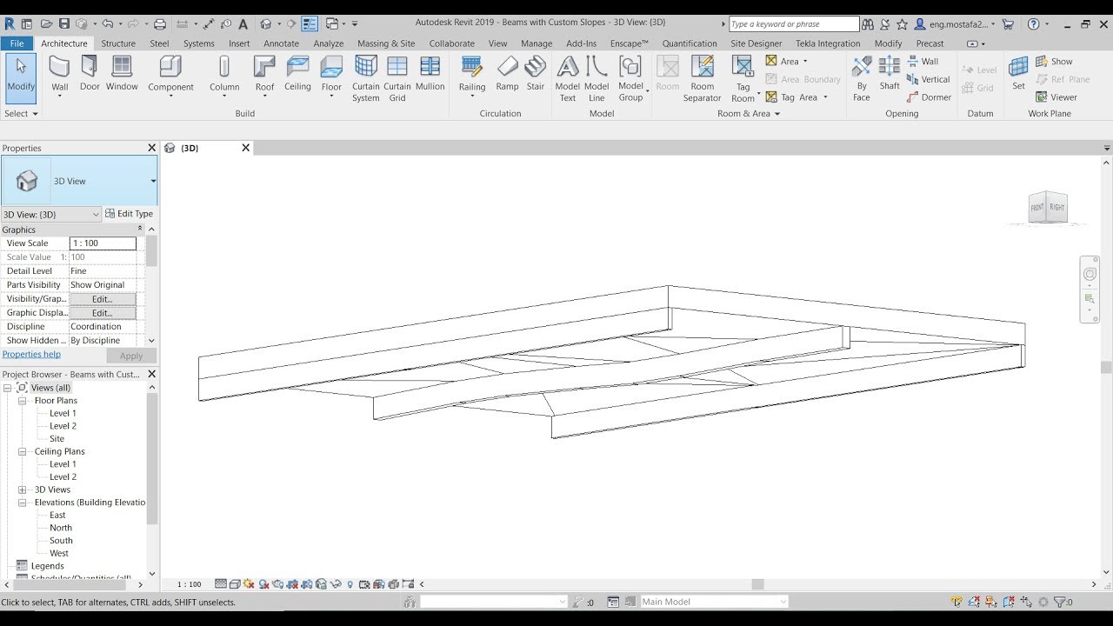
Task: Click the Set work plane tool
Action: (x=1018, y=73)
